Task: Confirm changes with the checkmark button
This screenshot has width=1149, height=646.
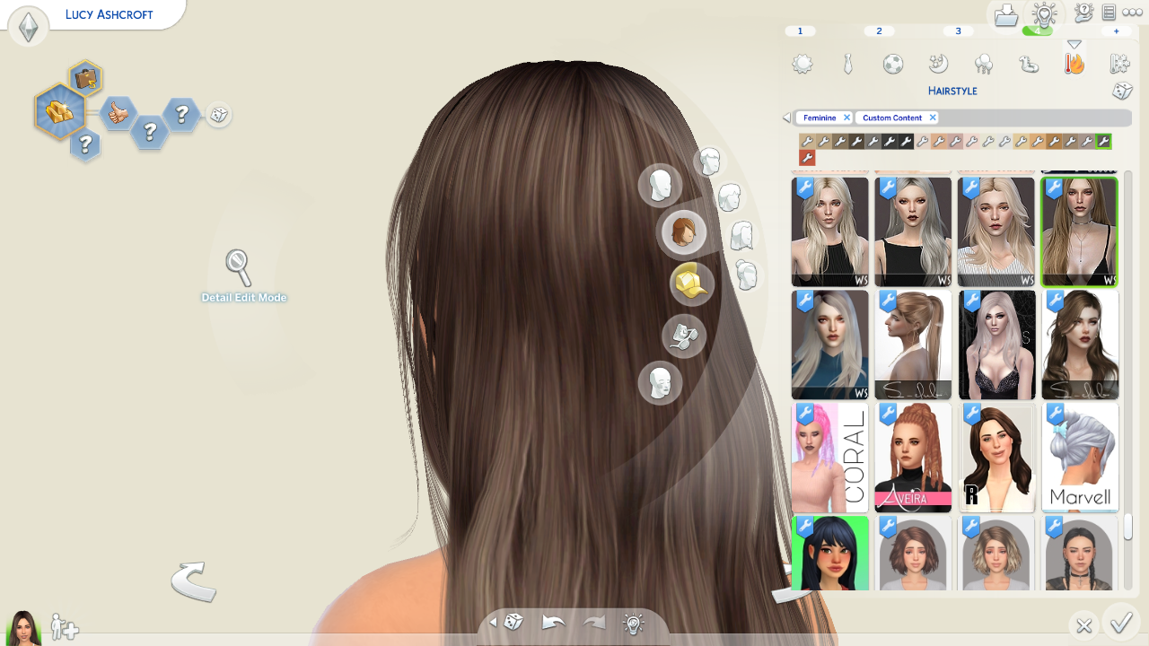Action: point(1120,624)
